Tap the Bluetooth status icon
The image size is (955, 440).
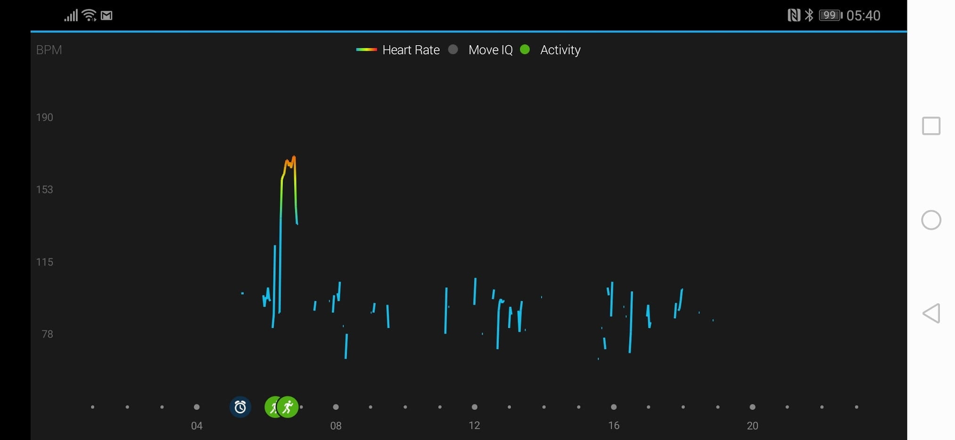(809, 15)
